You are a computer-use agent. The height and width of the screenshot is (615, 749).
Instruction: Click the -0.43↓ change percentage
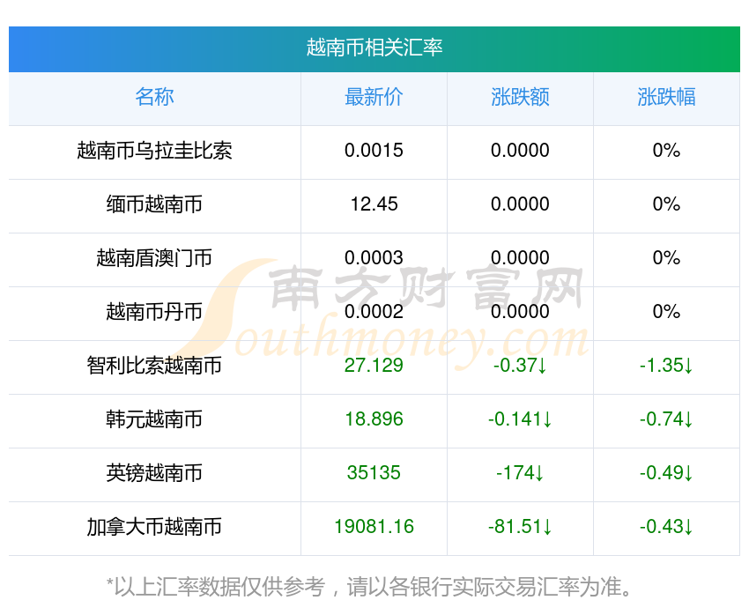pos(666,527)
